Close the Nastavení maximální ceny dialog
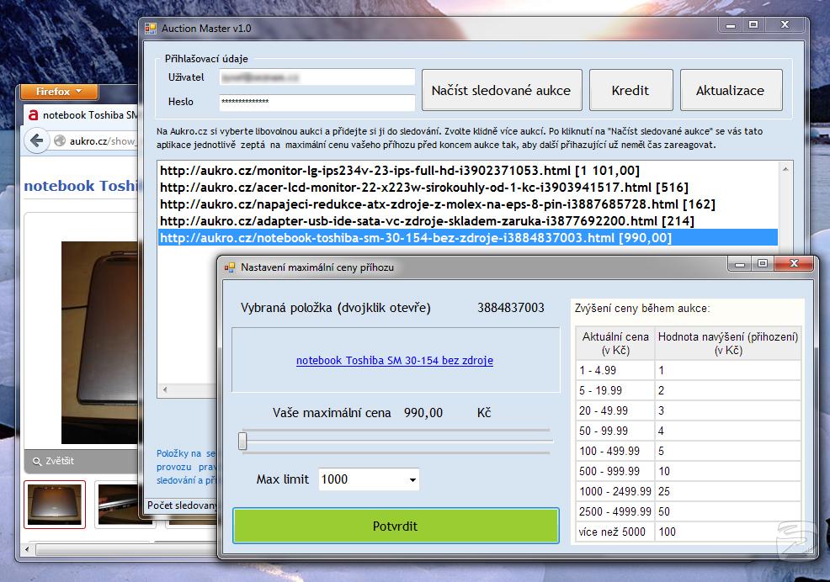This screenshot has width=830, height=582. coord(794,263)
